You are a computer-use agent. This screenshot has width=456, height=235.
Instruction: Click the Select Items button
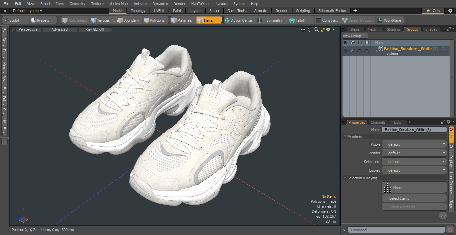tap(414, 198)
